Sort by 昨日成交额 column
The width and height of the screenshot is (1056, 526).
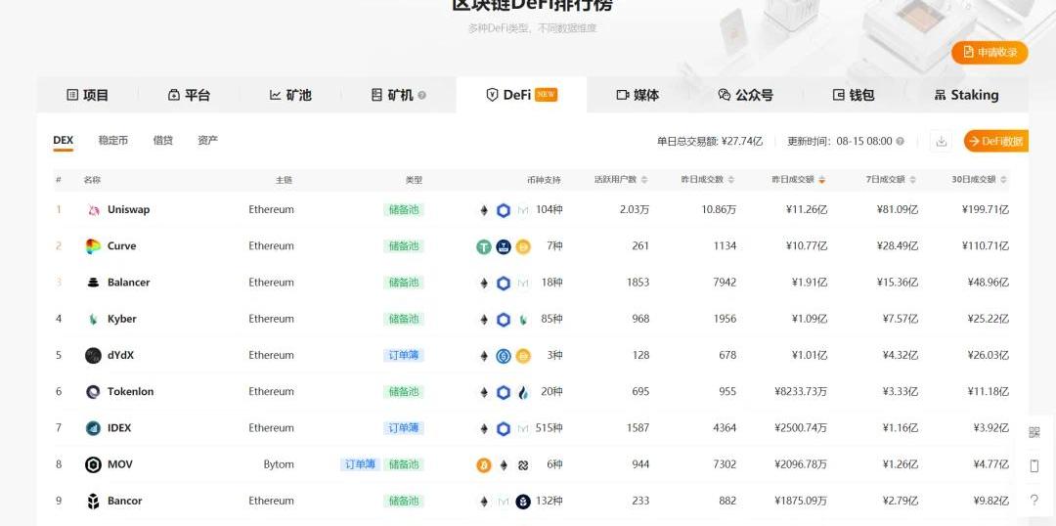click(797, 180)
